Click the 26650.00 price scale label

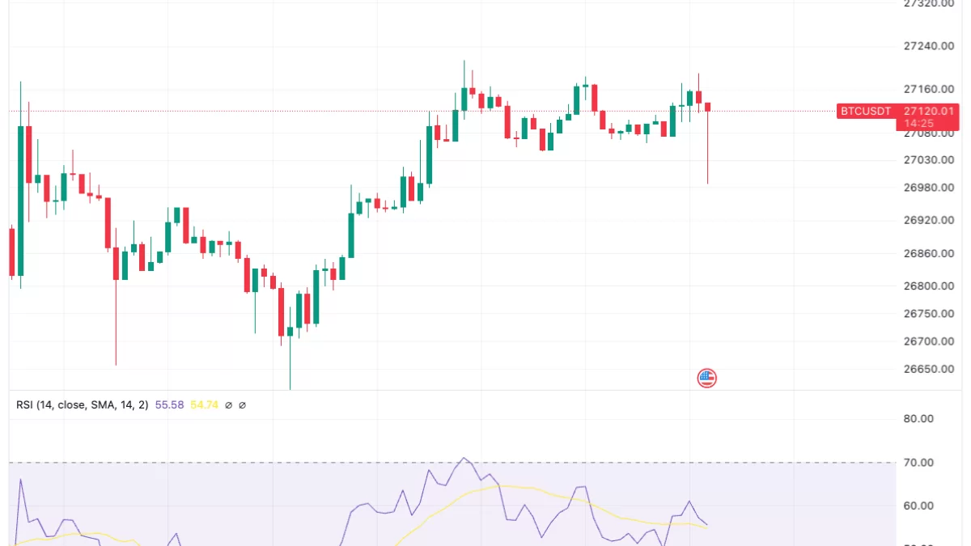(929, 369)
